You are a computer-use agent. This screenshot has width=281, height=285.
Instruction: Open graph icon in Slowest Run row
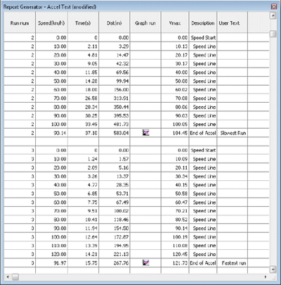pos(145,133)
